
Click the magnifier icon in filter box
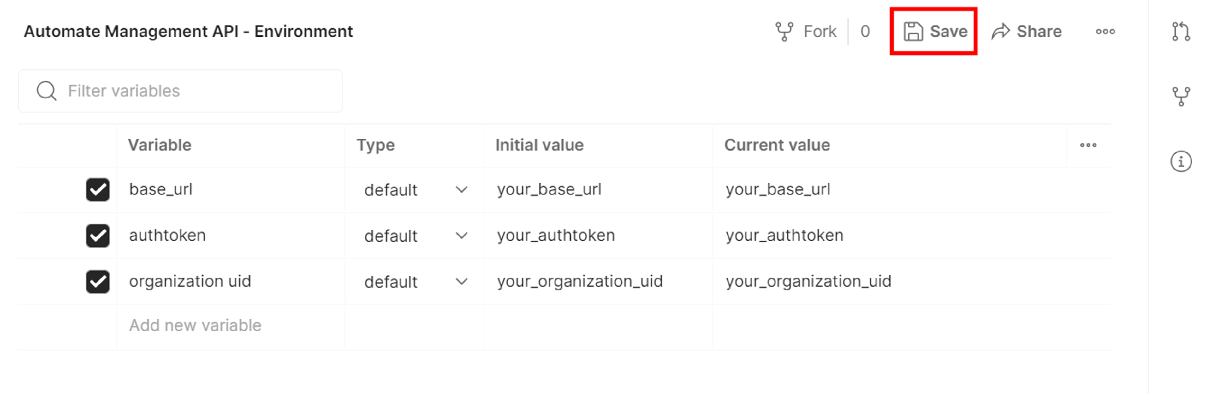coord(47,91)
